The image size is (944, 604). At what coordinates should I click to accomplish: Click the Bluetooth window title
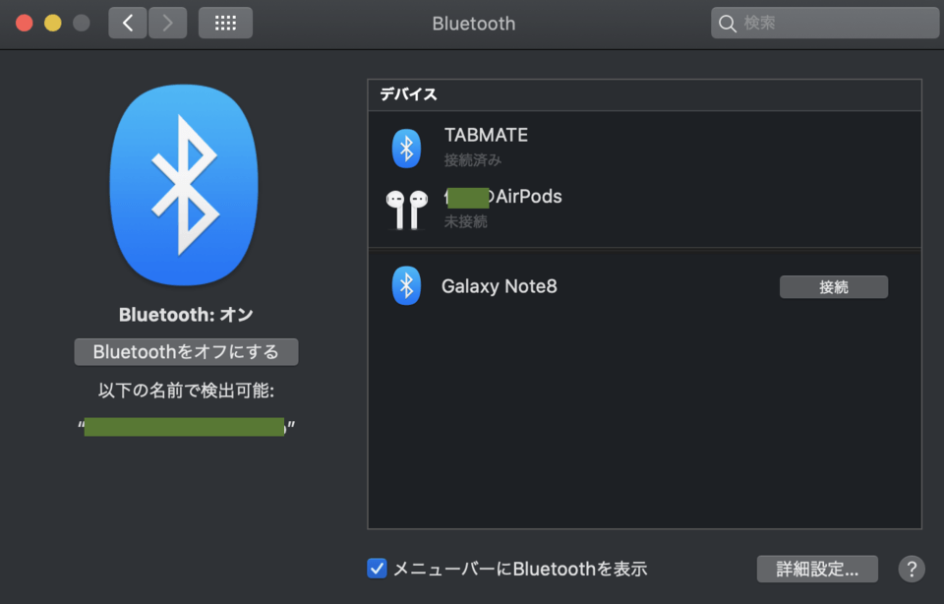(473, 24)
